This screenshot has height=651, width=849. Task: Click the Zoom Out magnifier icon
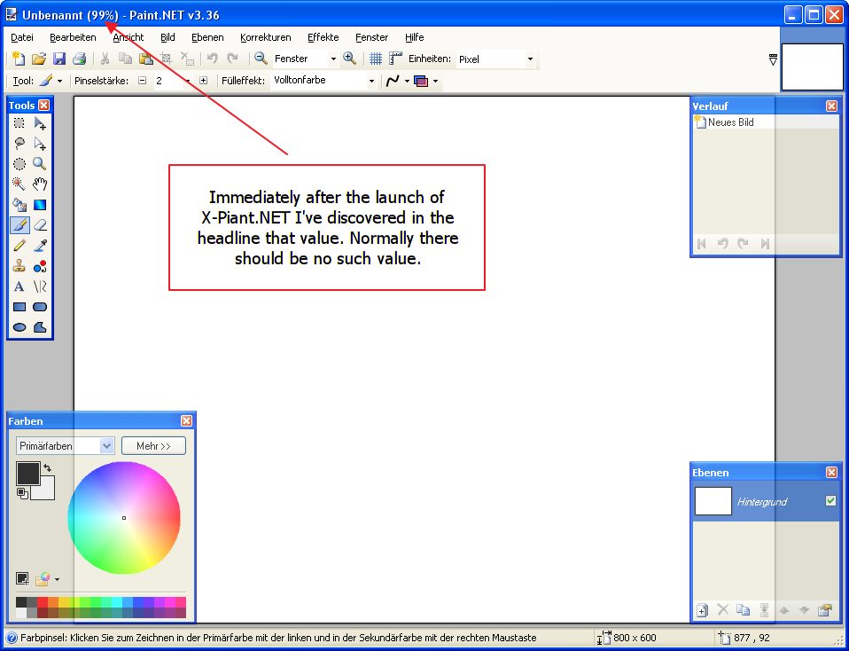[x=261, y=58]
